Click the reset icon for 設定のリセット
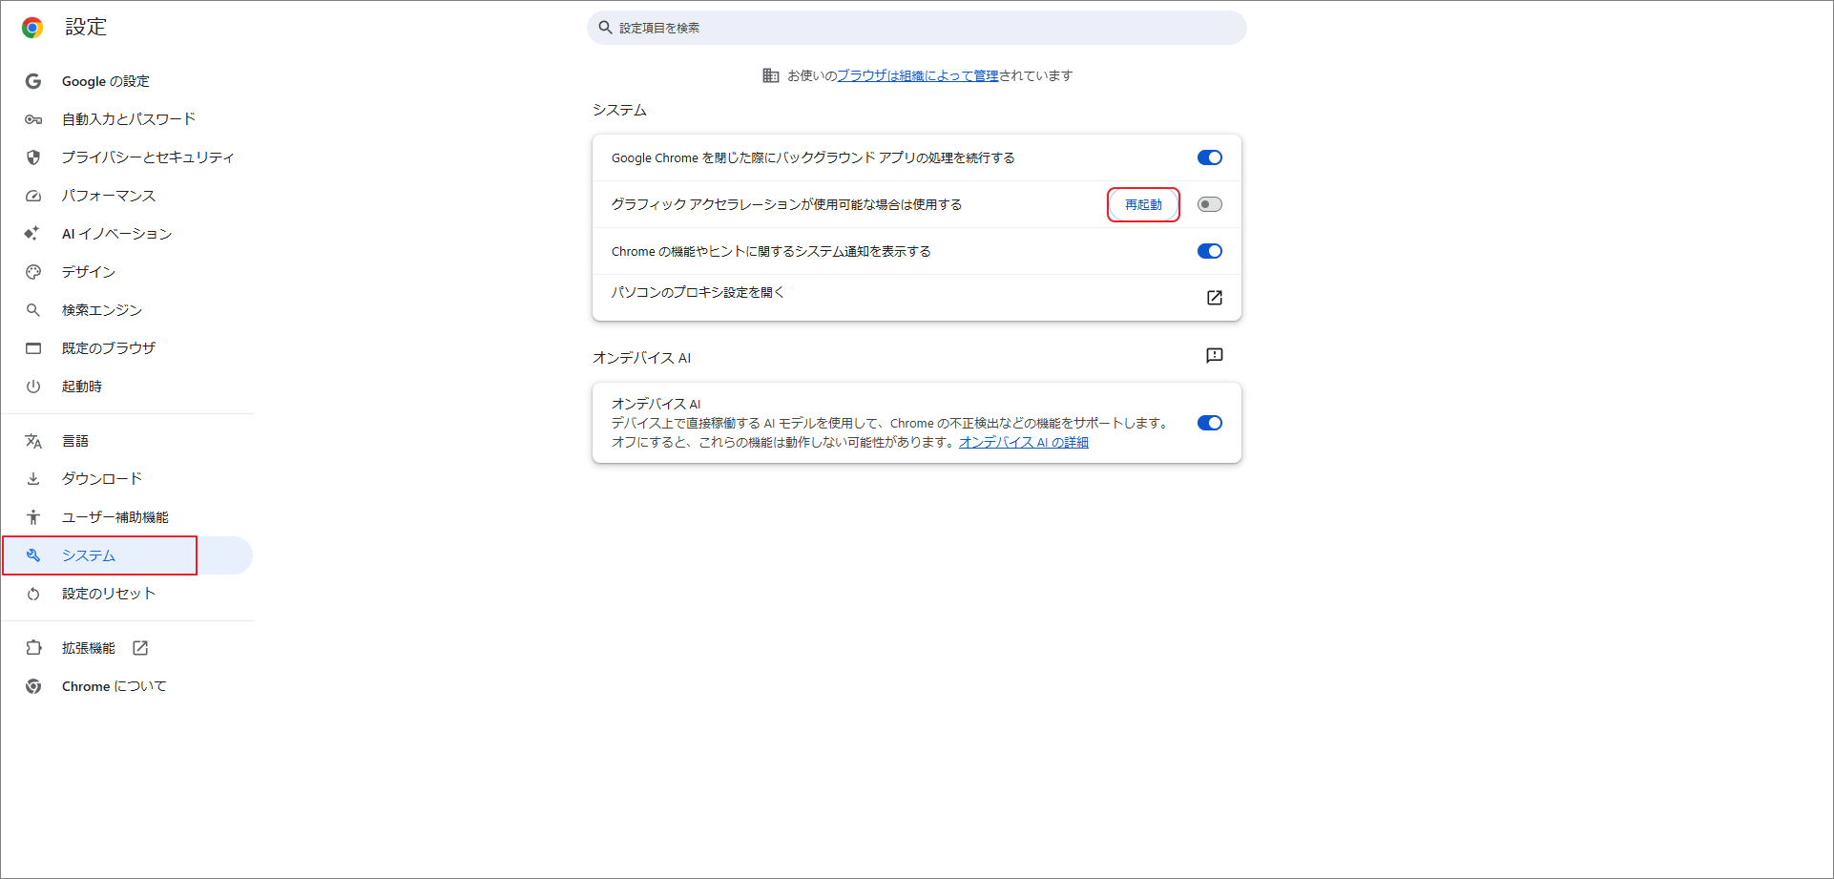The image size is (1834, 879). [x=33, y=594]
